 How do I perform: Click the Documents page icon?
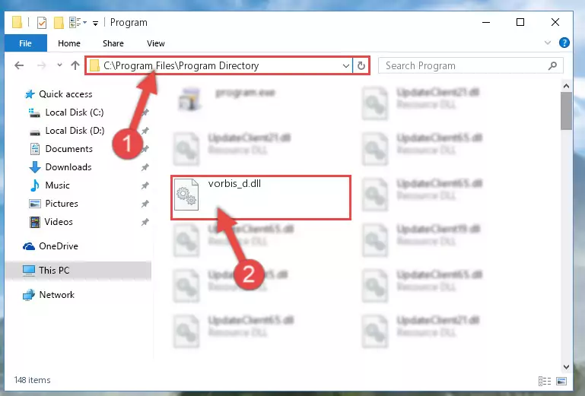(x=35, y=149)
